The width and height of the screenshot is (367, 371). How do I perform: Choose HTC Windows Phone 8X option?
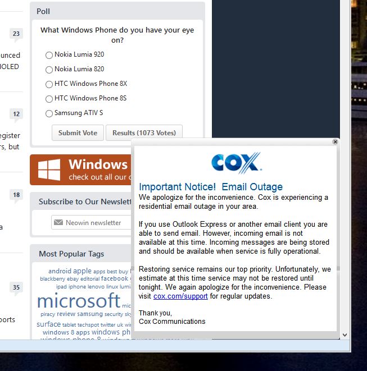pyautogui.click(x=49, y=84)
